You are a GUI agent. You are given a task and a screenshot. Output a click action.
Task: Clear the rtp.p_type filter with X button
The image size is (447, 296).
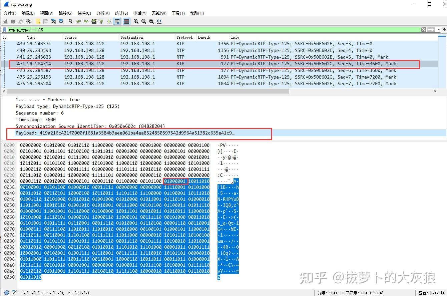tap(423, 30)
